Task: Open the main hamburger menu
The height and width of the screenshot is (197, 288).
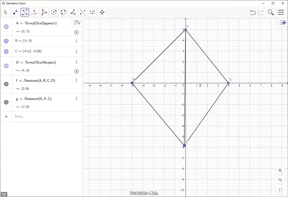Action: click(x=281, y=12)
